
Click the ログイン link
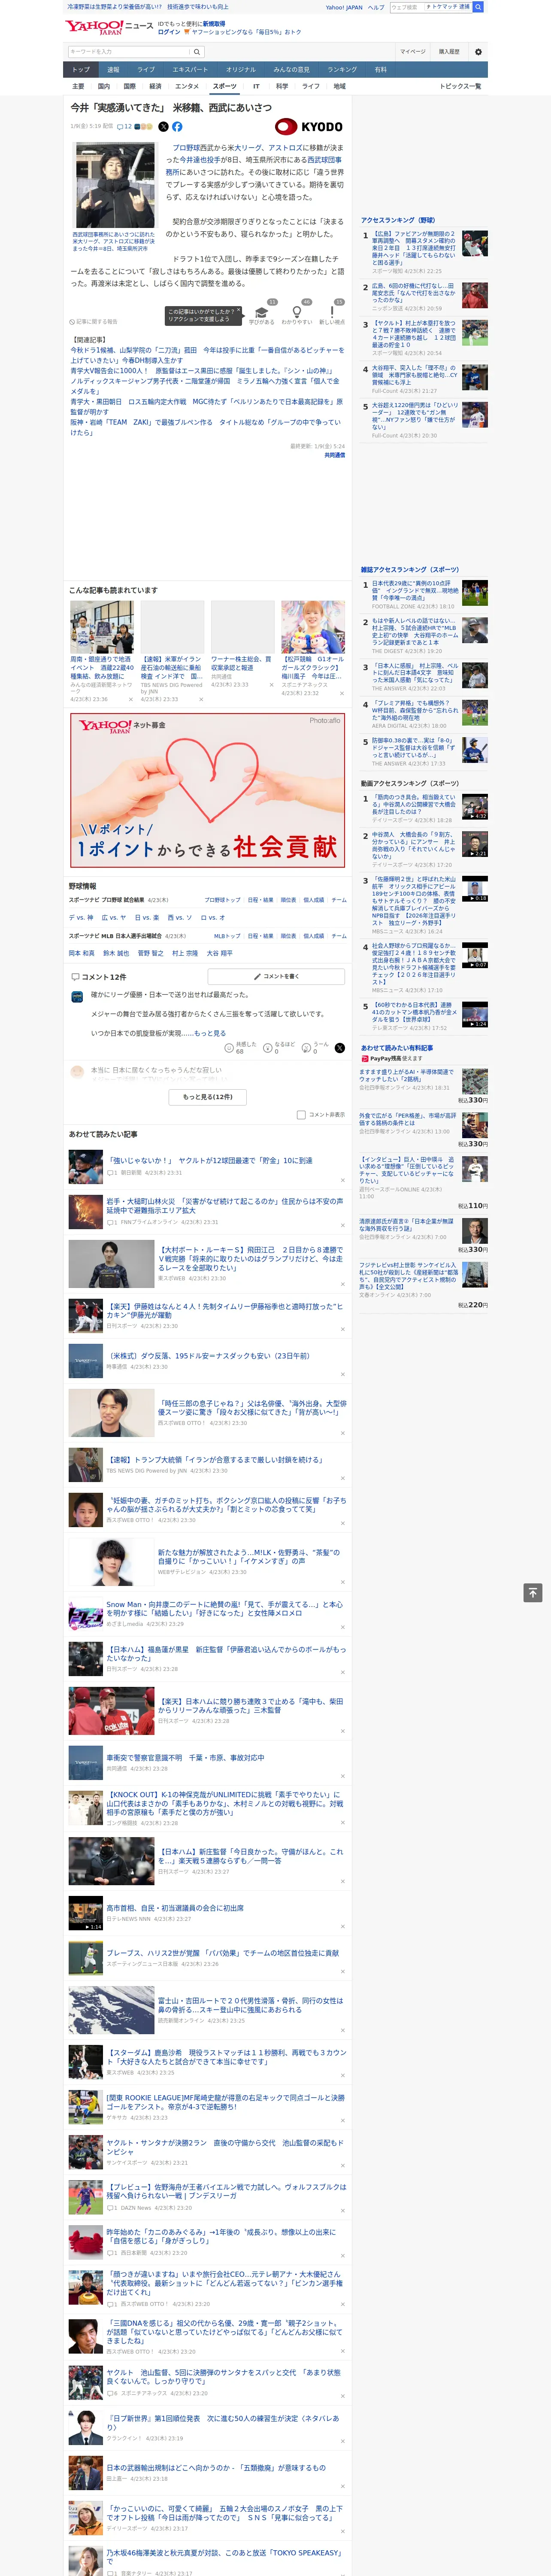[169, 32]
